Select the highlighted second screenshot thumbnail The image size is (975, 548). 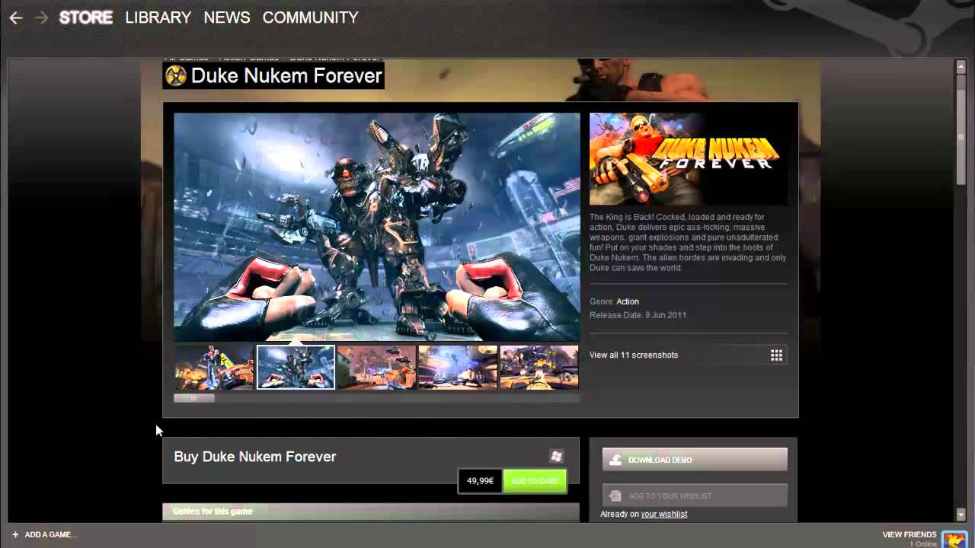296,367
